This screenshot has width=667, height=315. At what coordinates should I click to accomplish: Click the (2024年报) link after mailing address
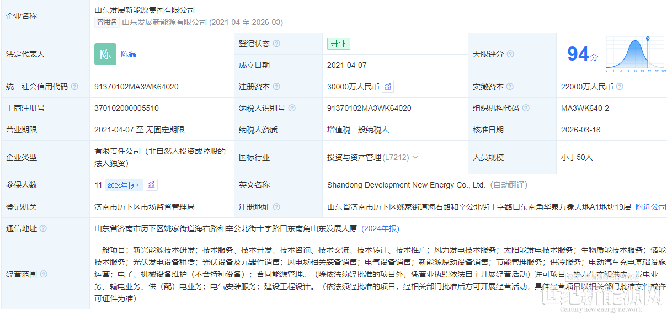tap(381, 228)
